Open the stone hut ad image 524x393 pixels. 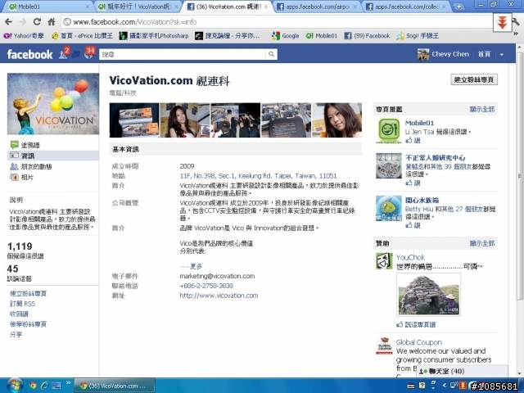[428, 295]
